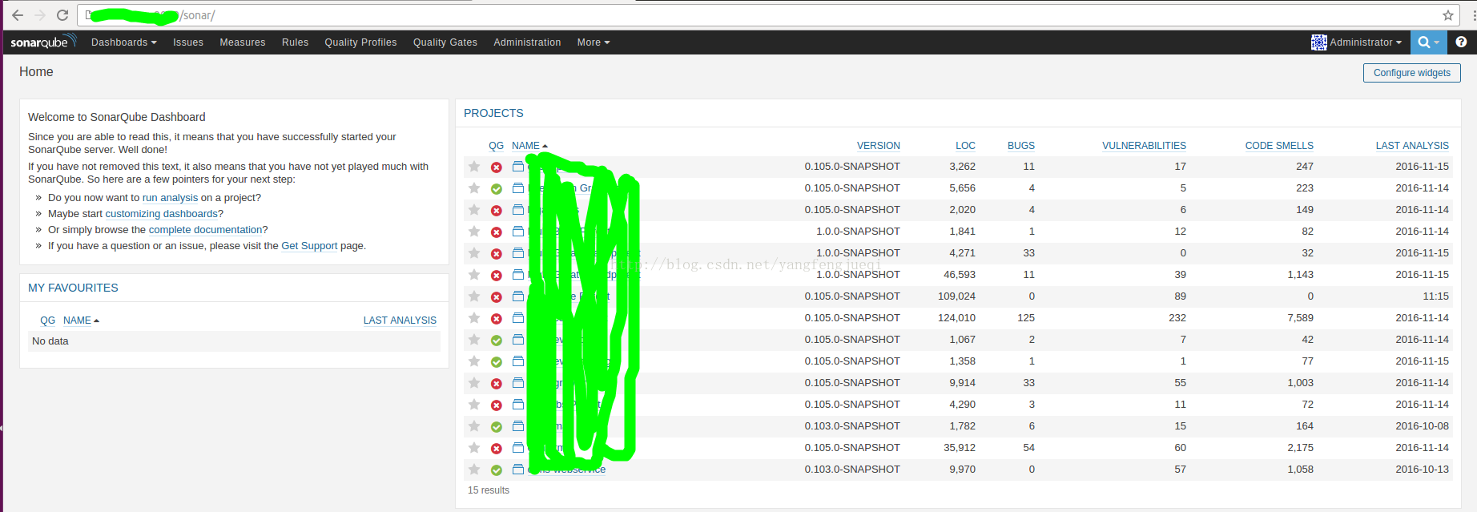Click the Administrator avatar icon
The image size is (1477, 512).
click(1318, 42)
